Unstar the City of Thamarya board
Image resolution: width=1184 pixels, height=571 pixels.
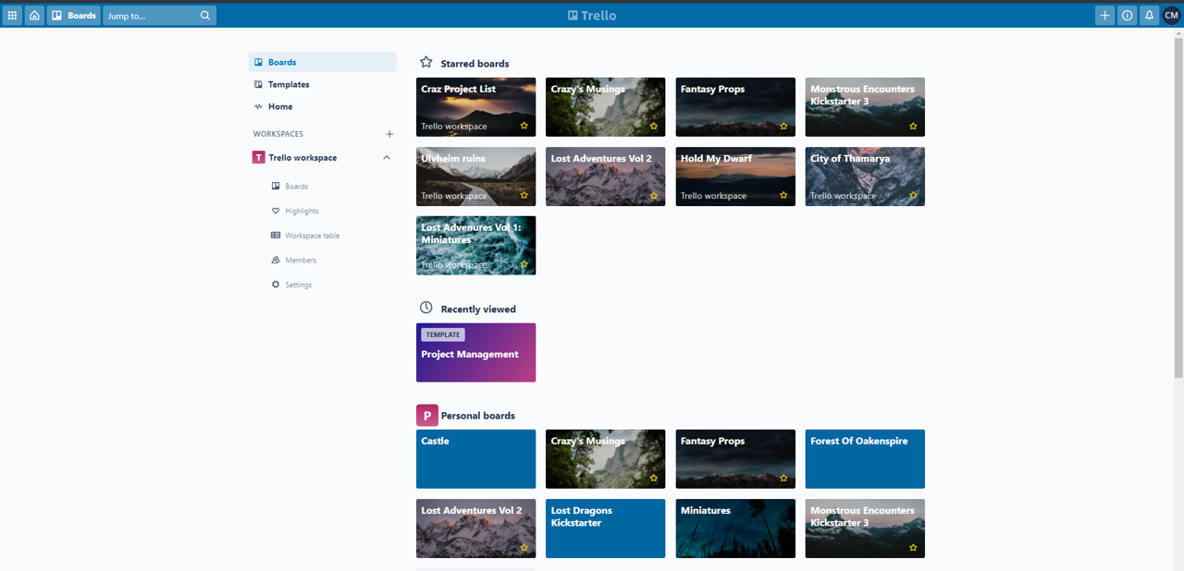point(913,196)
